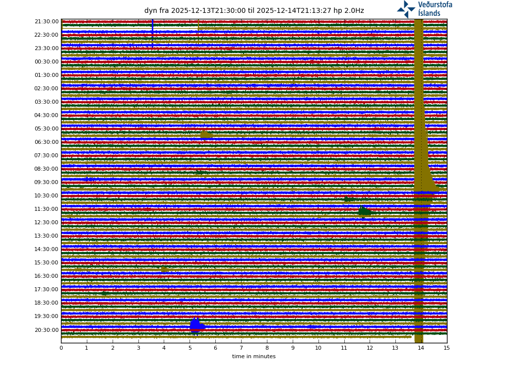This screenshot has height=381, width=508.
Task: Click the "time in minutes" axis label
Action: pyautogui.click(x=254, y=356)
